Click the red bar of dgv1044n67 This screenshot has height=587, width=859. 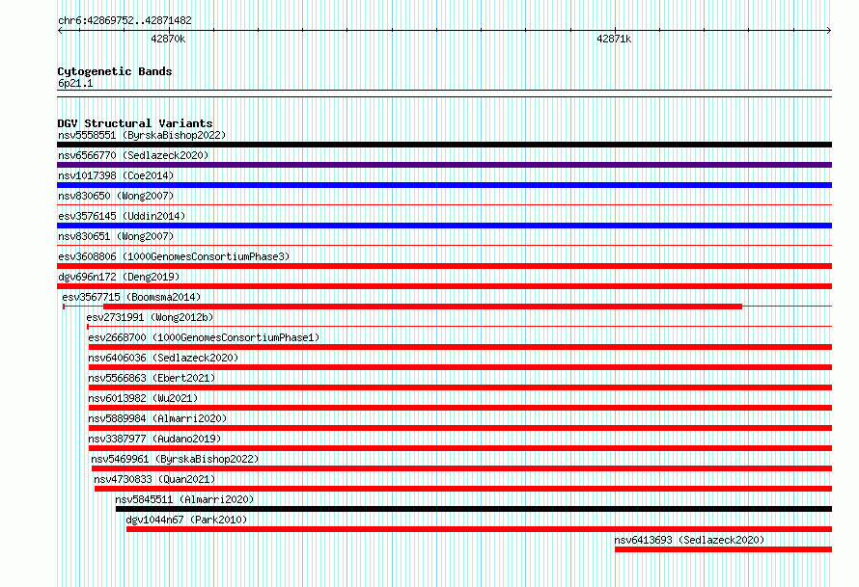pos(480,529)
